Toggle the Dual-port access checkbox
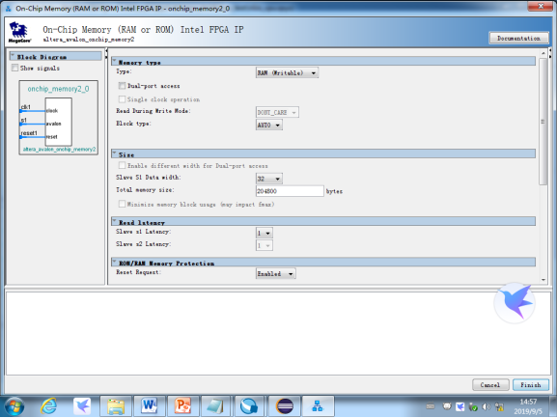This screenshot has height=418, width=557. (x=122, y=86)
